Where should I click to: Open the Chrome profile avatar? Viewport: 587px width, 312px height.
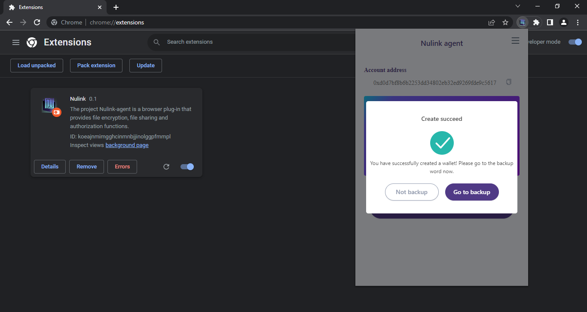pos(564,22)
